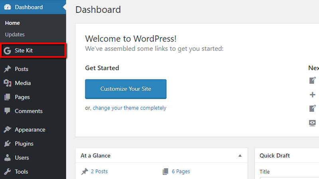Click the plus icon under Next Steps
Screen dimensions: 319x179
(x=312, y=95)
